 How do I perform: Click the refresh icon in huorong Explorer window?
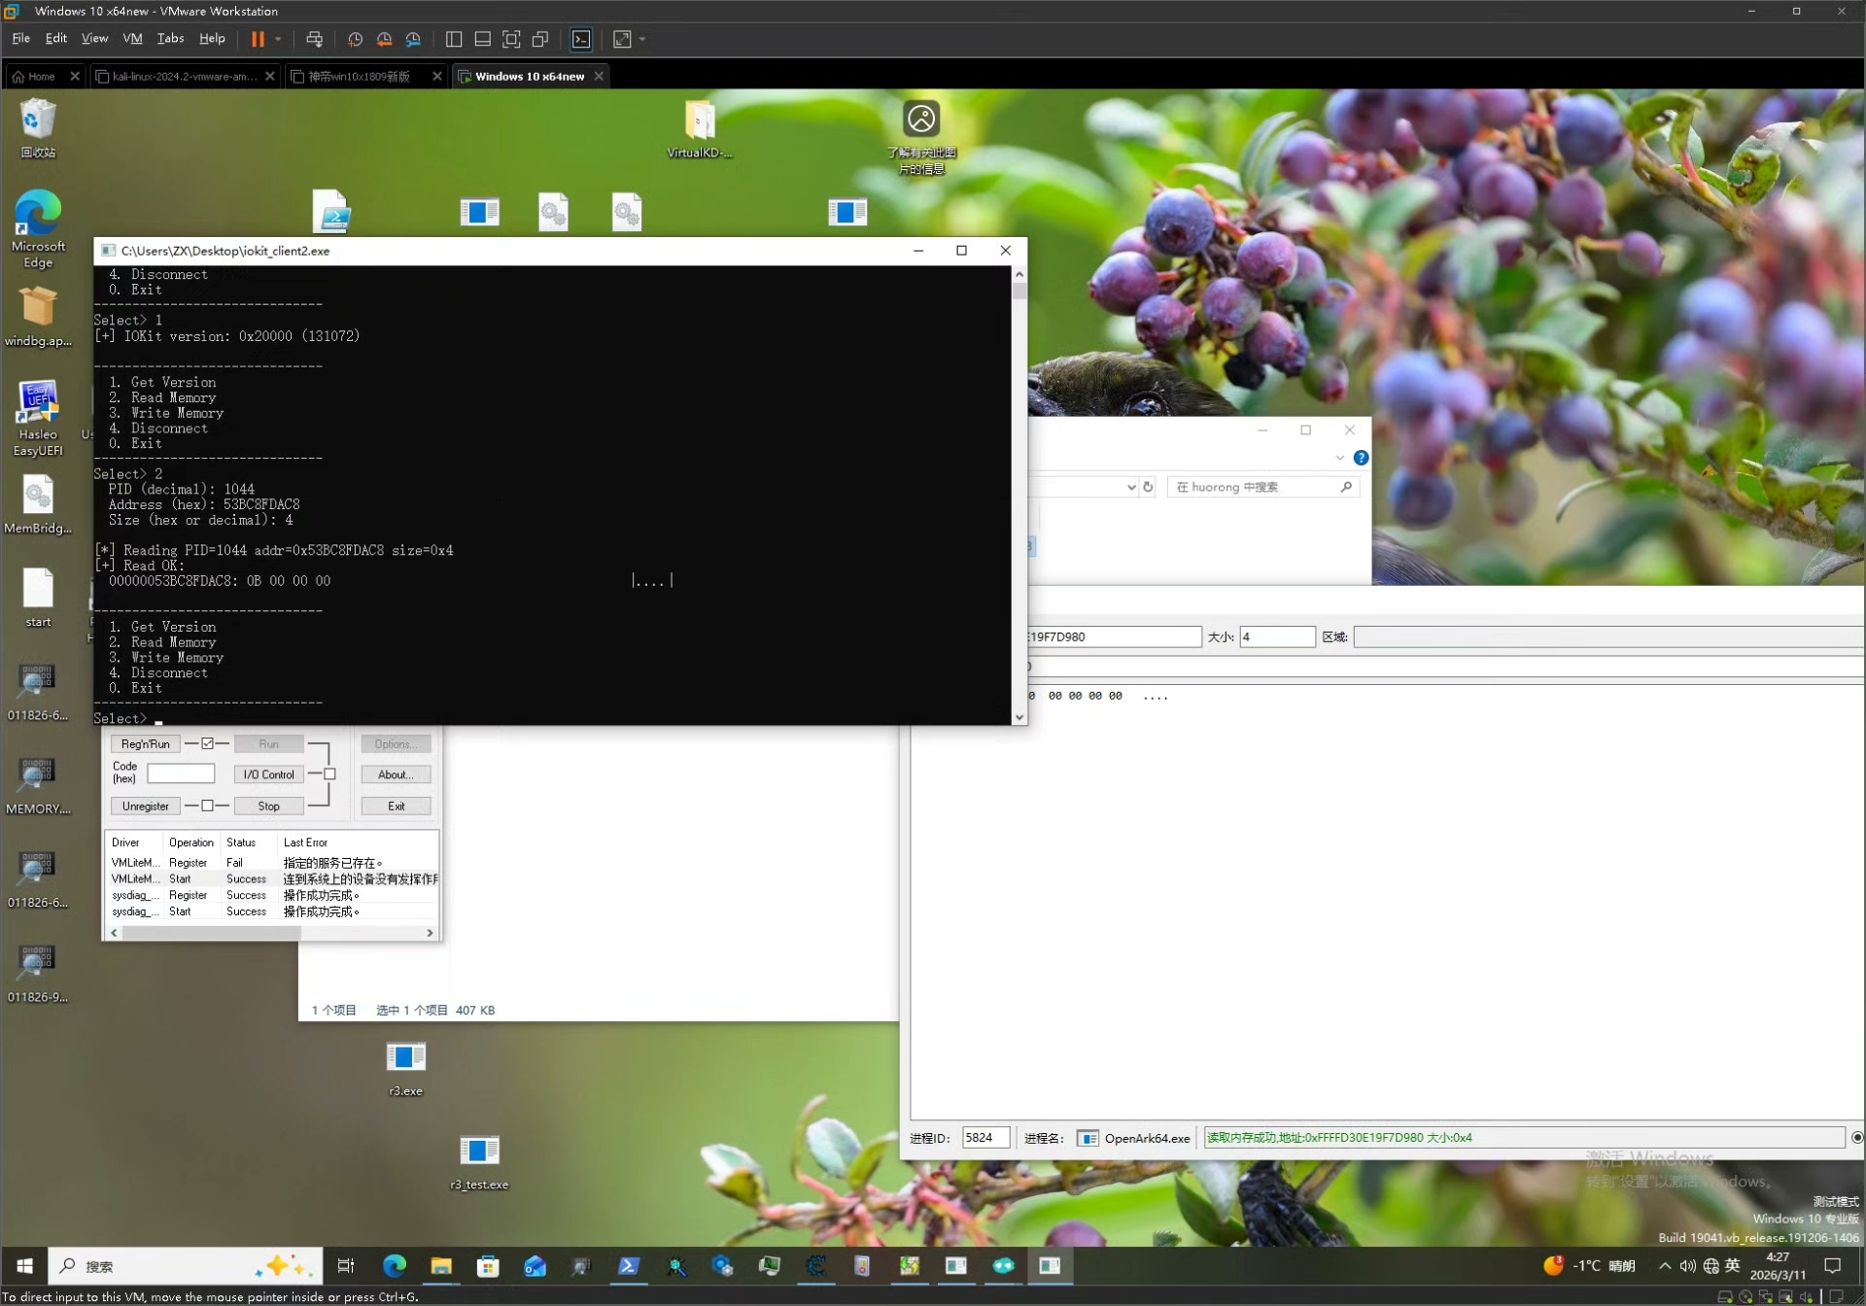pos(1148,487)
